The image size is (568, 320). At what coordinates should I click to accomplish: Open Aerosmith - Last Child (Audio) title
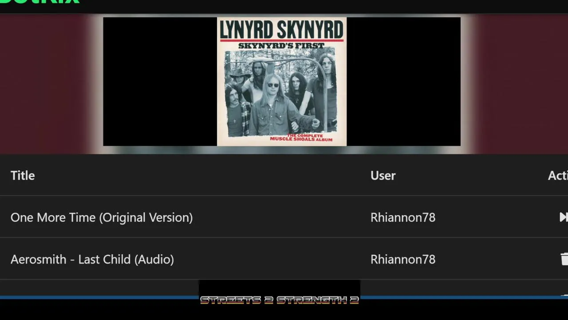92,259
